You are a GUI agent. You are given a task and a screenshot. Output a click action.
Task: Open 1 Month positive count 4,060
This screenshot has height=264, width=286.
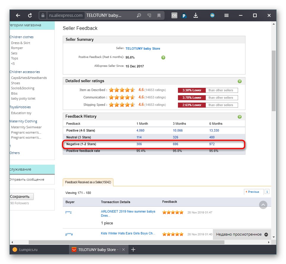click(140, 131)
